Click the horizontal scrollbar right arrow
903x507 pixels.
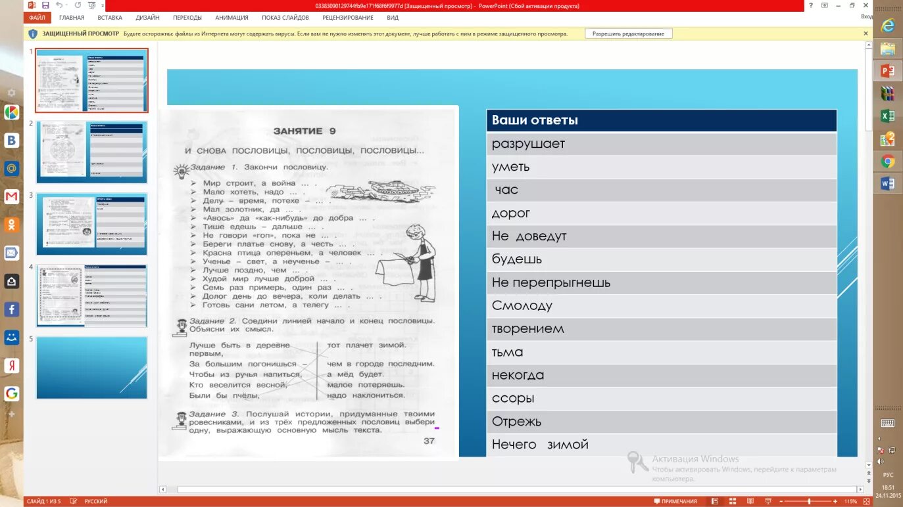(x=860, y=489)
